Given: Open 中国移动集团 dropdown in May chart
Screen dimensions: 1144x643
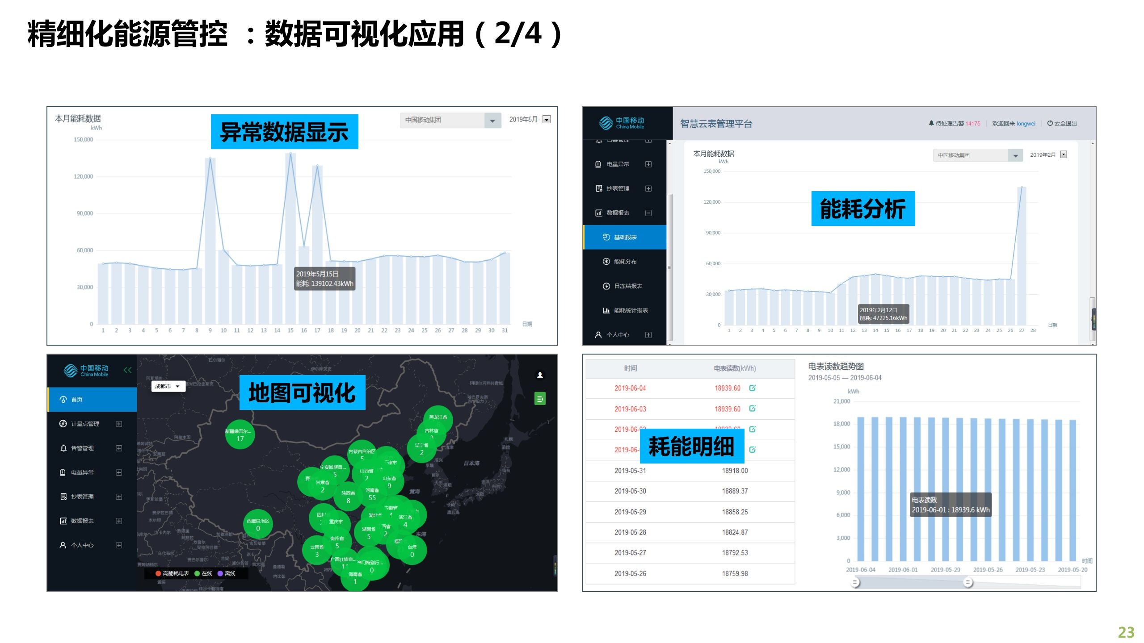Looking at the screenshot, I should pos(492,120).
